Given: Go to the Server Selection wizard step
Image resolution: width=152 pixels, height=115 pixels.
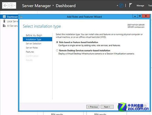Looking at the screenshot, I should click(33, 44).
